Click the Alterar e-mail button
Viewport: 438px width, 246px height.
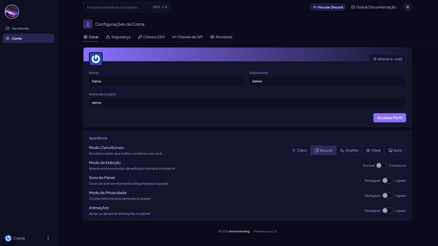click(x=388, y=59)
